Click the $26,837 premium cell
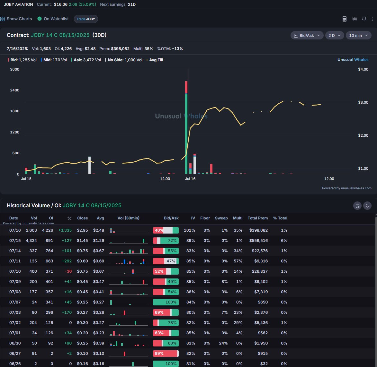The image size is (377, 367). click(260, 271)
